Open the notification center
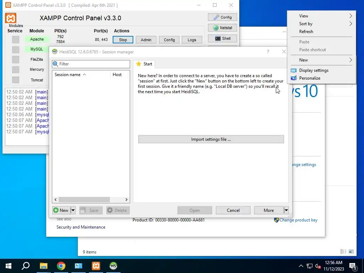This screenshot has width=364, height=273. pyautogui.click(x=353, y=266)
